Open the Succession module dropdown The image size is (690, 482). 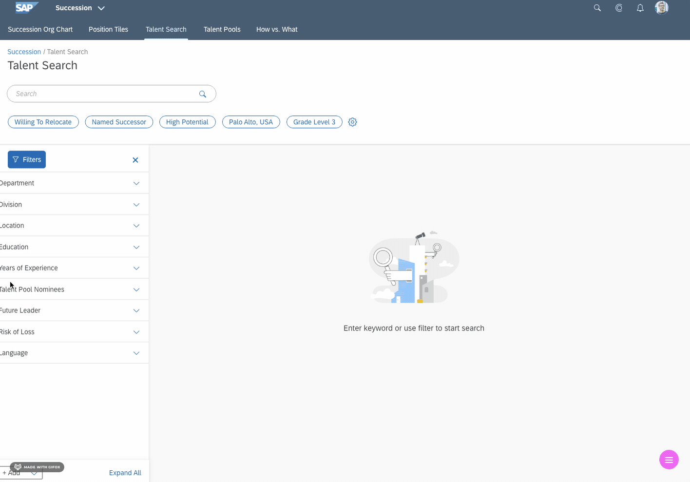pyautogui.click(x=80, y=8)
